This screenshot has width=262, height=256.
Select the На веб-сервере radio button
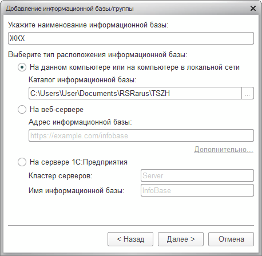pyautogui.click(x=22, y=110)
